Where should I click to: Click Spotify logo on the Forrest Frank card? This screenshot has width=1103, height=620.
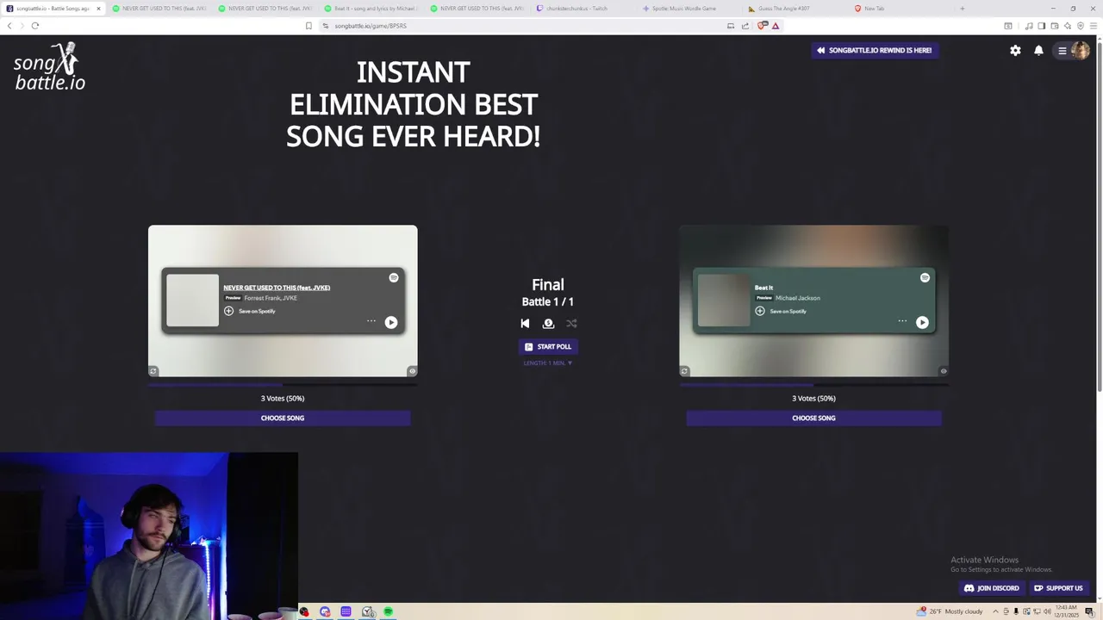(394, 277)
